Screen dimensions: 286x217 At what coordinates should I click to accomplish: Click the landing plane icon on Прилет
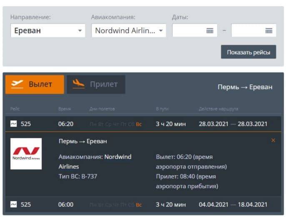78,84
